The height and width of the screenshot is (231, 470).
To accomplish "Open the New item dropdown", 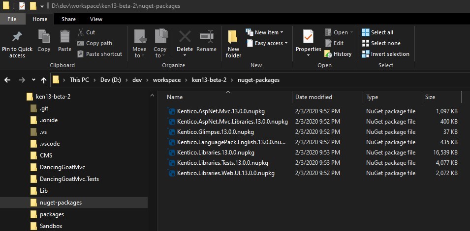I will [264, 32].
